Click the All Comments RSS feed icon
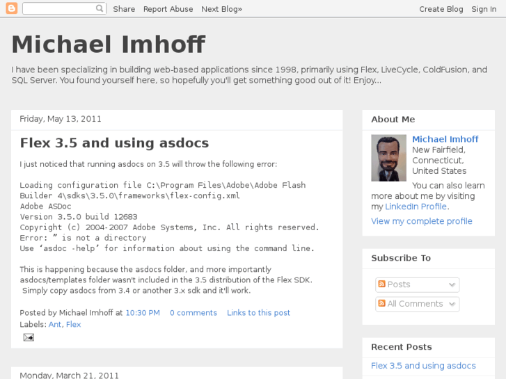The height and width of the screenshot is (379, 506). 381,304
